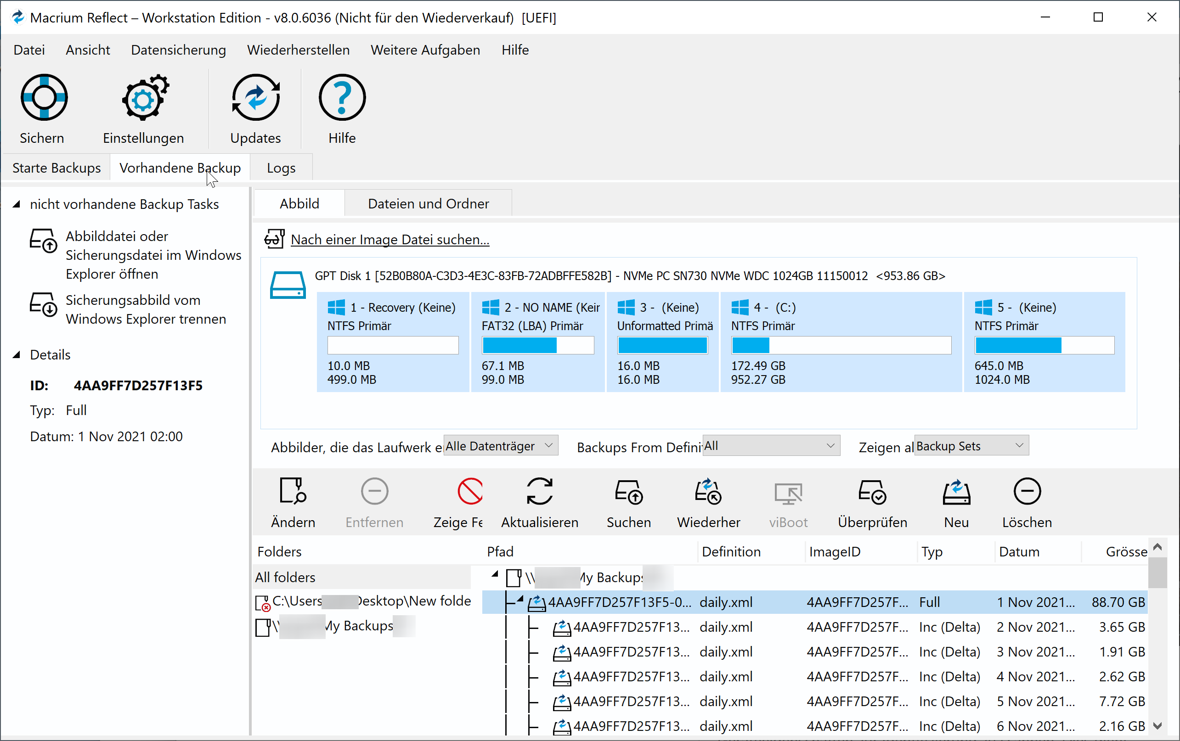1180x741 pixels.
Task: Verify image with Überprüfen
Action: pos(872,502)
